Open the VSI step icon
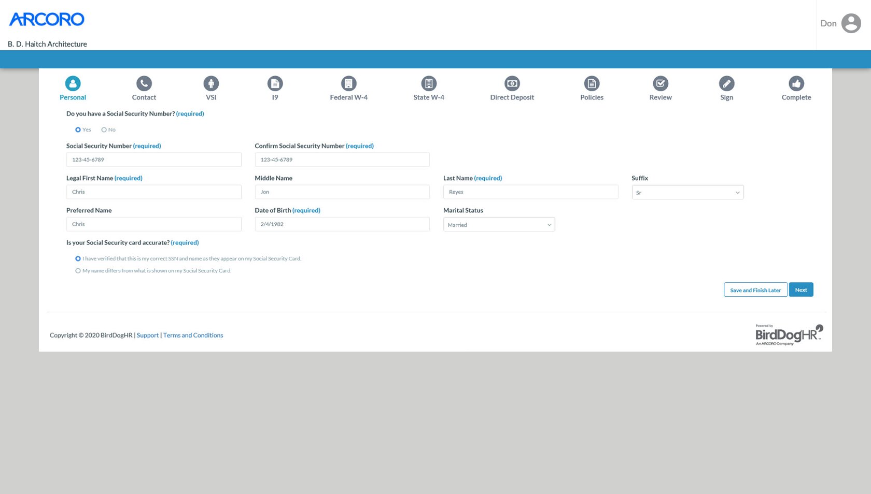Screen dimensions: 871x494 point(211,83)
